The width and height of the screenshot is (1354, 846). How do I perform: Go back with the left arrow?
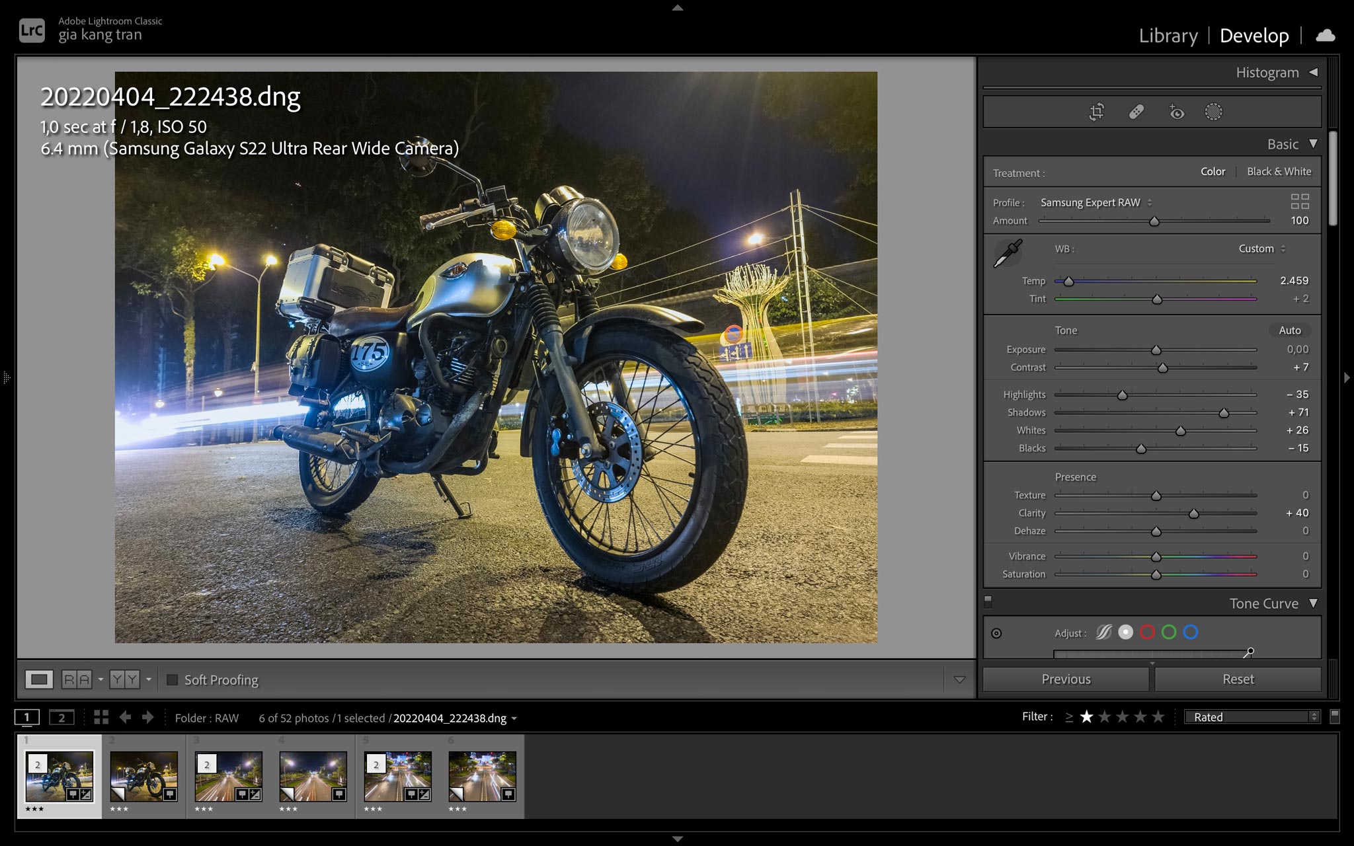(125, 718)
